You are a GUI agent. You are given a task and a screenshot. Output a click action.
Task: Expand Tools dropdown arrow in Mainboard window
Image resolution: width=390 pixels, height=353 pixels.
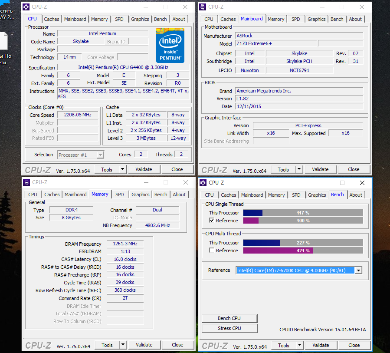point(299,169)
